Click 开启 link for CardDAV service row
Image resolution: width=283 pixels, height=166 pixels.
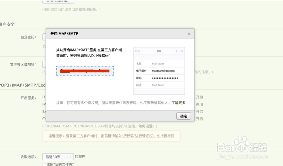coord(200,119)
